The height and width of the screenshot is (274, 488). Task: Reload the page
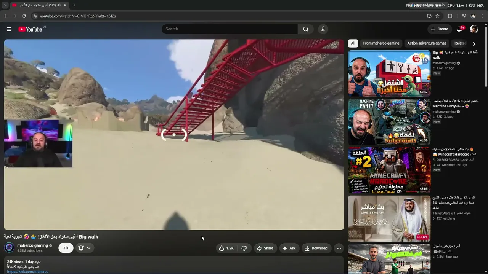coord(24,16)
